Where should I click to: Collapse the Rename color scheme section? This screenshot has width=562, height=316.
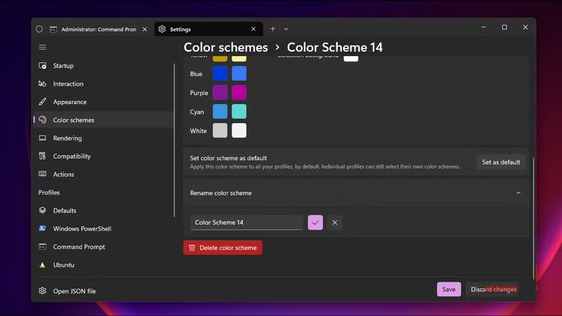coord(518,193)
